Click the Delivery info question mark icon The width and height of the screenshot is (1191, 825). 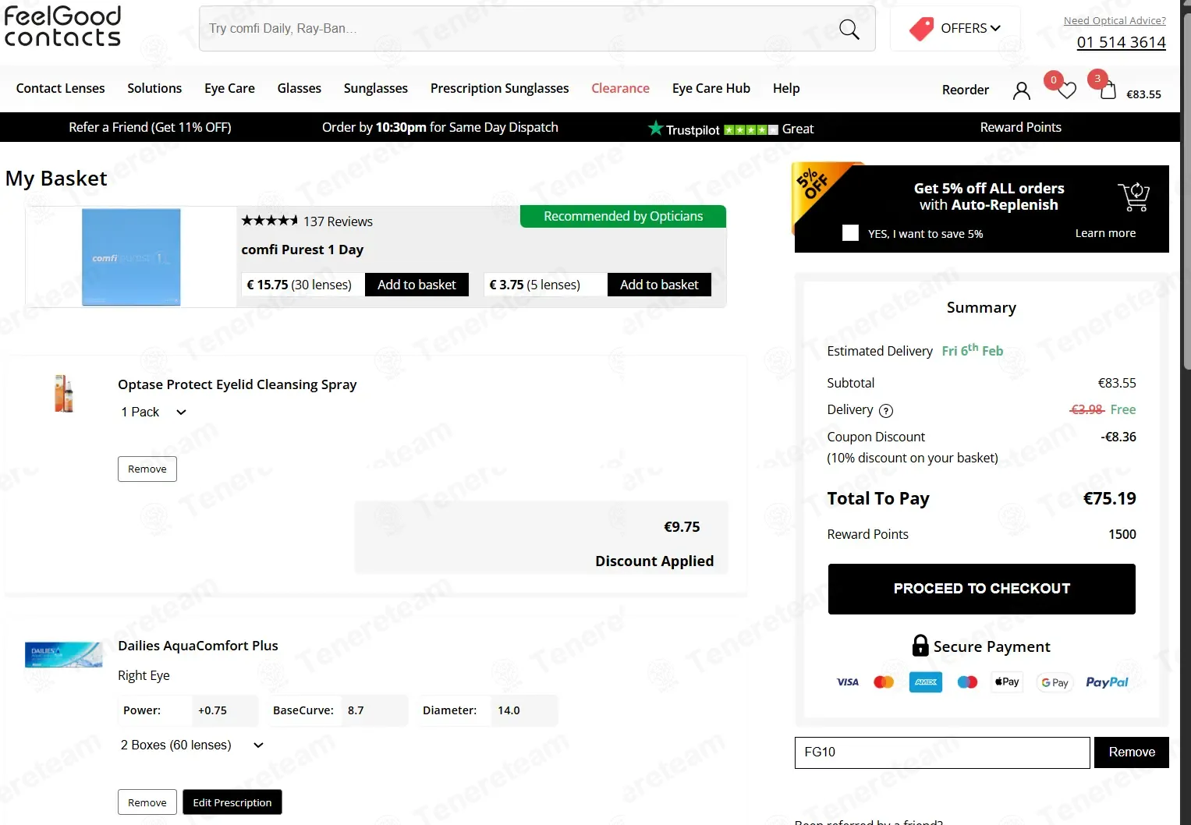(886, 411)
